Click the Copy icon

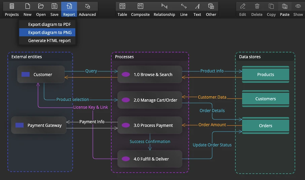(271, 6)
